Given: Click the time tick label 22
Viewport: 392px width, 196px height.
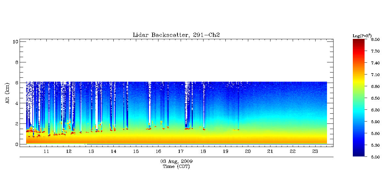Looking at the screenshot, I should (293, 151).
